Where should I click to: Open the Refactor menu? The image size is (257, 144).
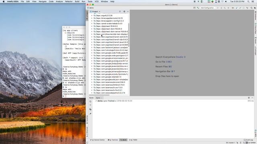click(69, 2)
